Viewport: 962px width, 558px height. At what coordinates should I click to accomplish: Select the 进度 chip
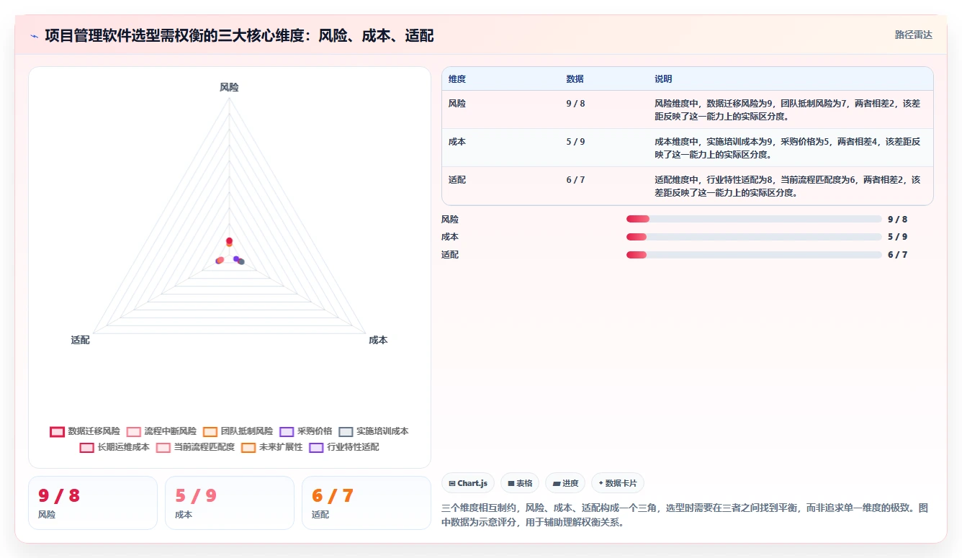click(x=565, y=483)
